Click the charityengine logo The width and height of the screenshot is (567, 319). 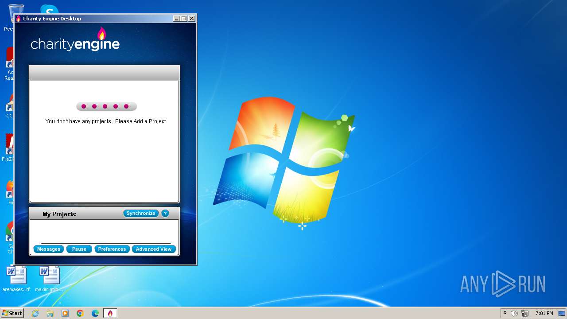[x=75, y=39]
